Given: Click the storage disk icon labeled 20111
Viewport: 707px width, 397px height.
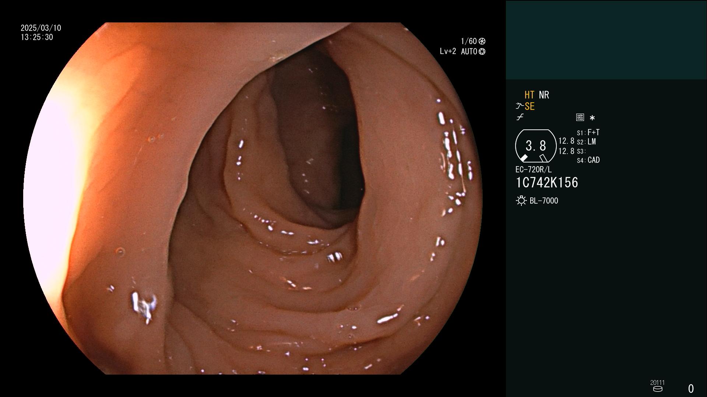Looking at the screenshot, I should coord(657,386).
